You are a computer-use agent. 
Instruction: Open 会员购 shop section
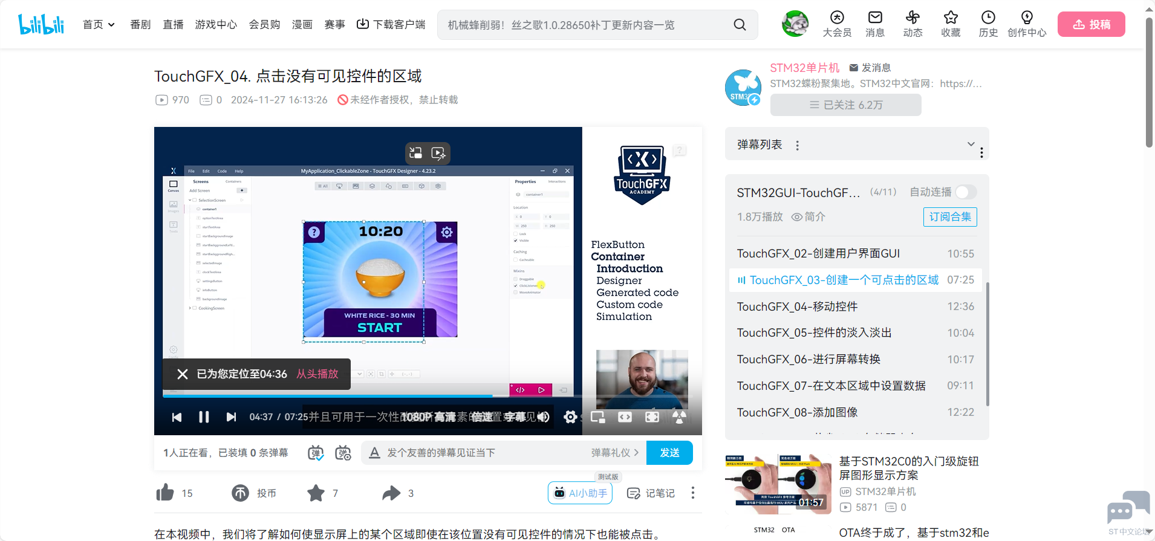(264, 25)
